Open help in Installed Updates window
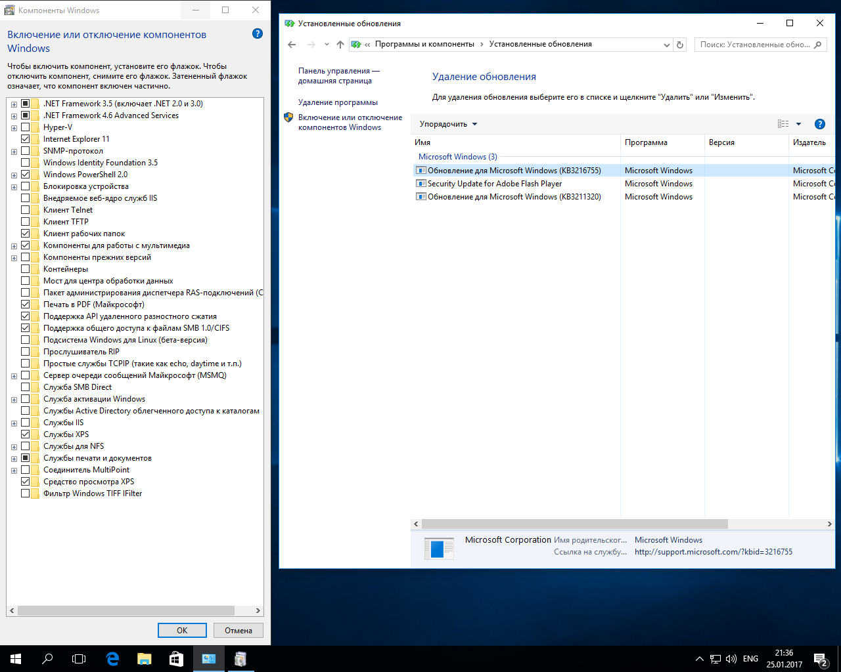841x672 pixels. [x=819, y=124]
